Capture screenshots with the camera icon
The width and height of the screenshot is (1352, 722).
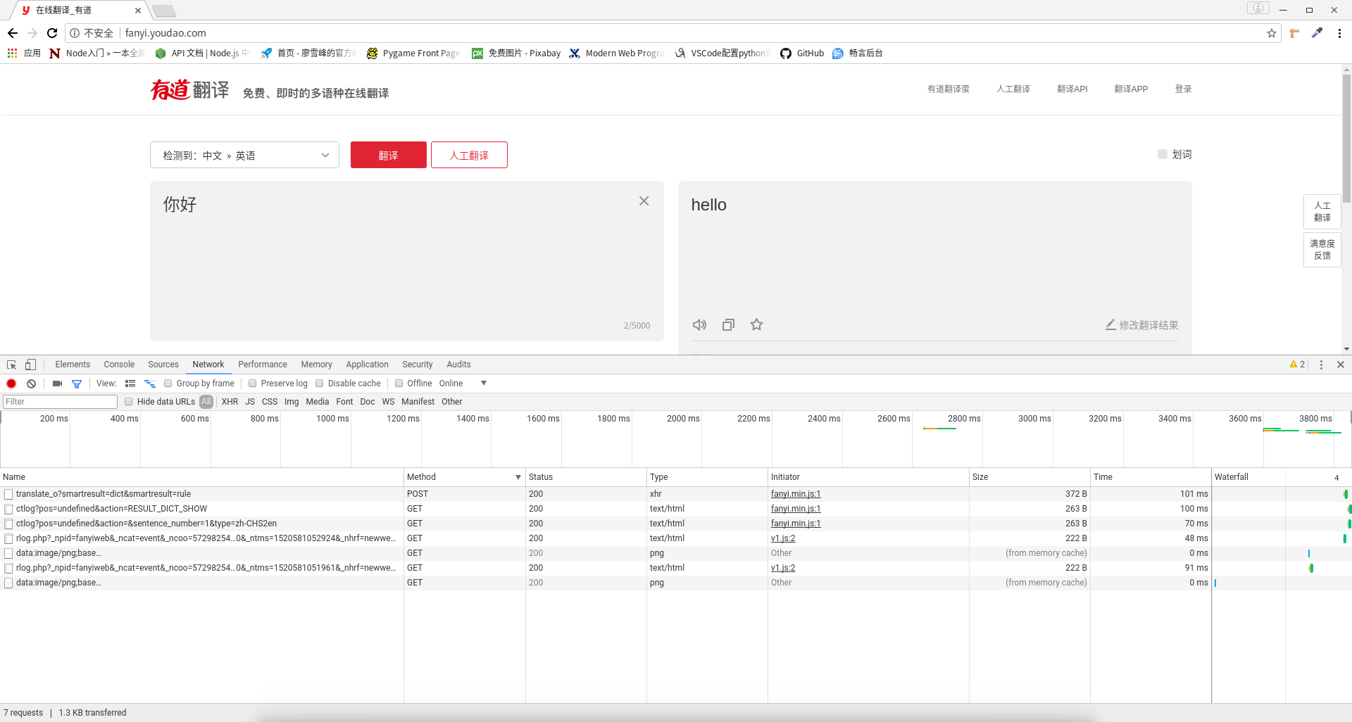coord(57,384)
